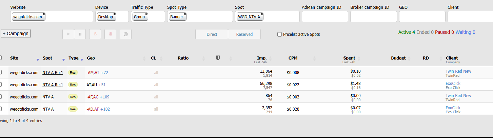Click the shield column header icon

click(x=218, y=58)
